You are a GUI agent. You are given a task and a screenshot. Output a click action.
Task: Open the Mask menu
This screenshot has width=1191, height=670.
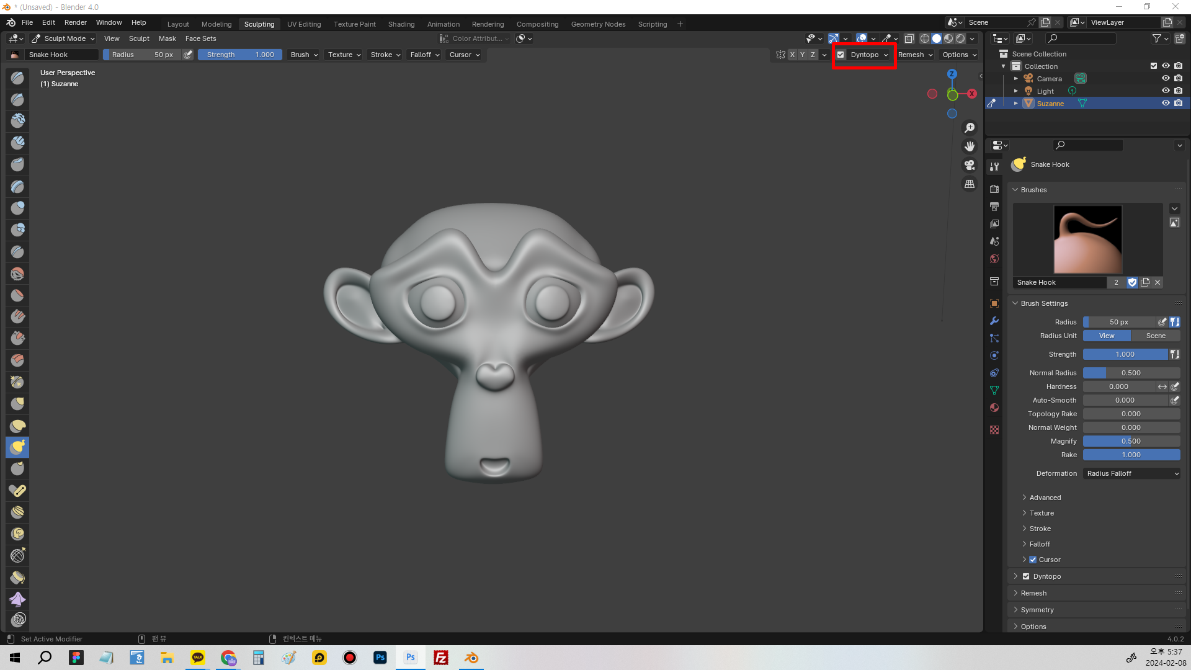pyautogui.click(x=167, y=38)
